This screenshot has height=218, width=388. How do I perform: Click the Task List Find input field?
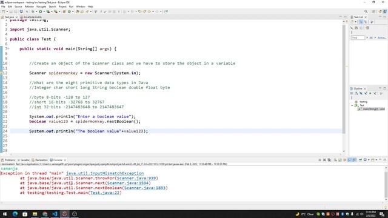click(358, 38)
